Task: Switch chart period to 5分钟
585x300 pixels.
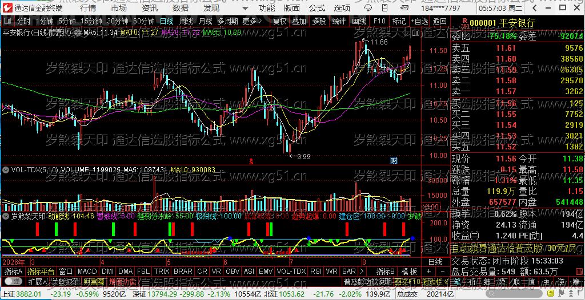Action: [x=66, y=21]
